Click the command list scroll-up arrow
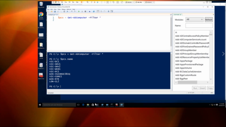Image resolution: width=226 pixels, height=127 pixels. point(211,32)
